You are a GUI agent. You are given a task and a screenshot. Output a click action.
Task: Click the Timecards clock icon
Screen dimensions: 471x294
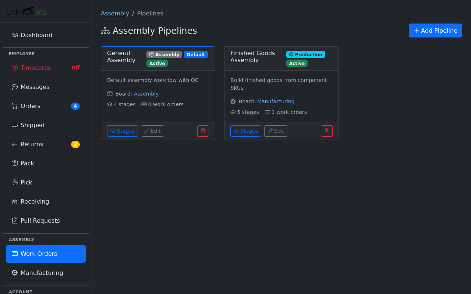pyautogui.click(x=15, y=68)
